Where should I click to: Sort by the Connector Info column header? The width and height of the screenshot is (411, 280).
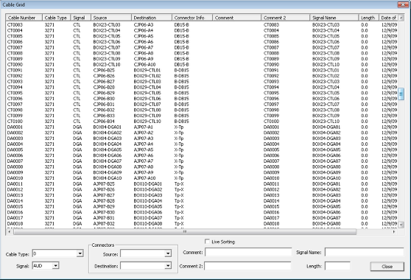[x=192, y=18]
